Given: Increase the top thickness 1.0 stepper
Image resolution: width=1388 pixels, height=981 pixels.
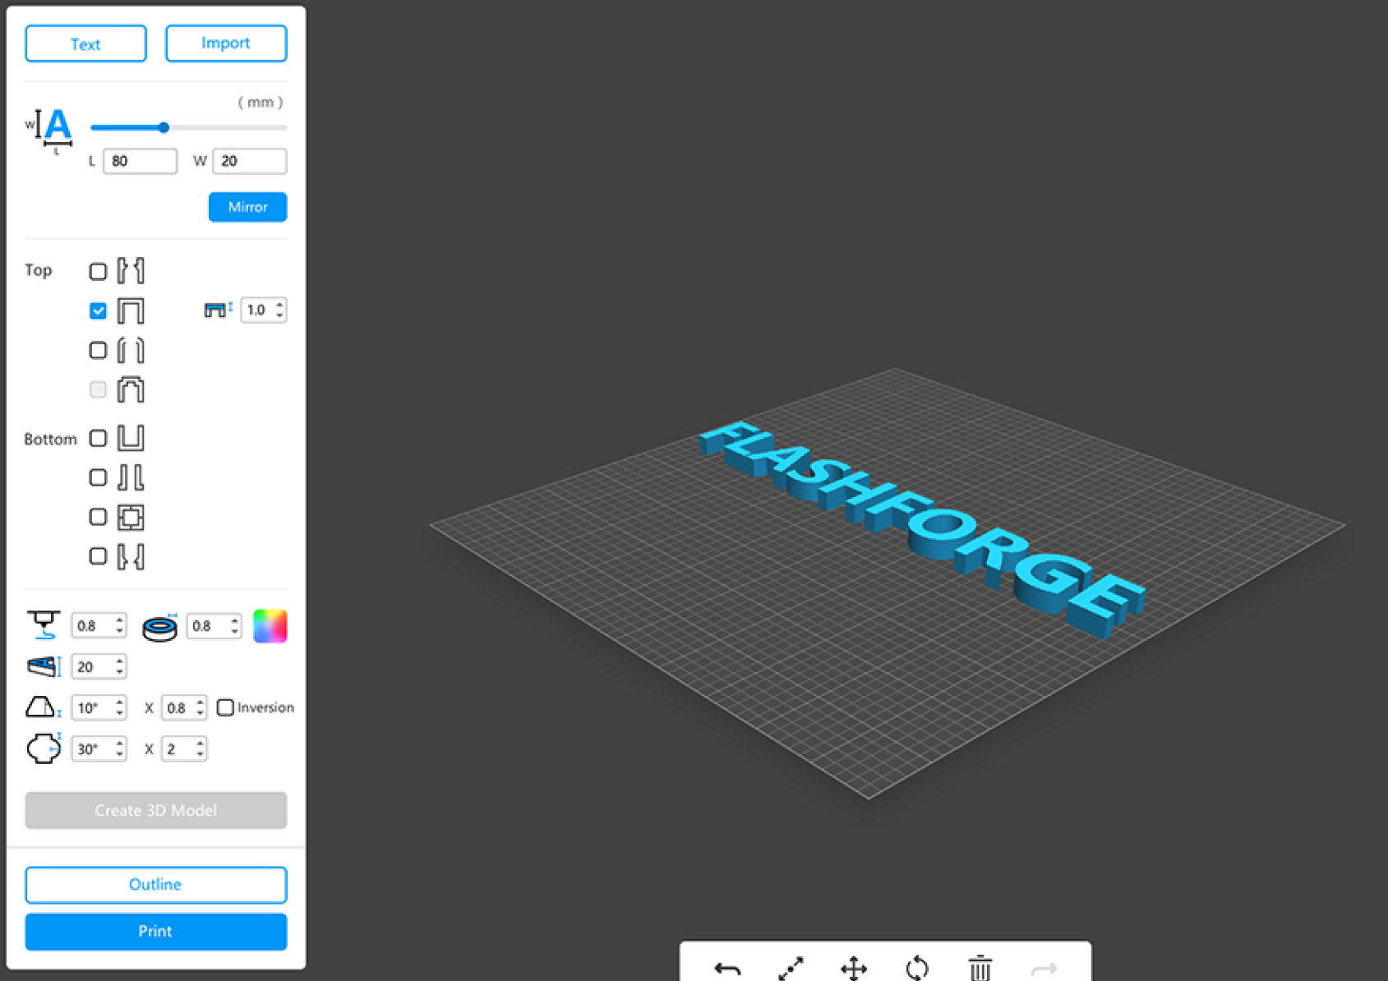Looking at the screenshot, I should (x=280, y=304).
